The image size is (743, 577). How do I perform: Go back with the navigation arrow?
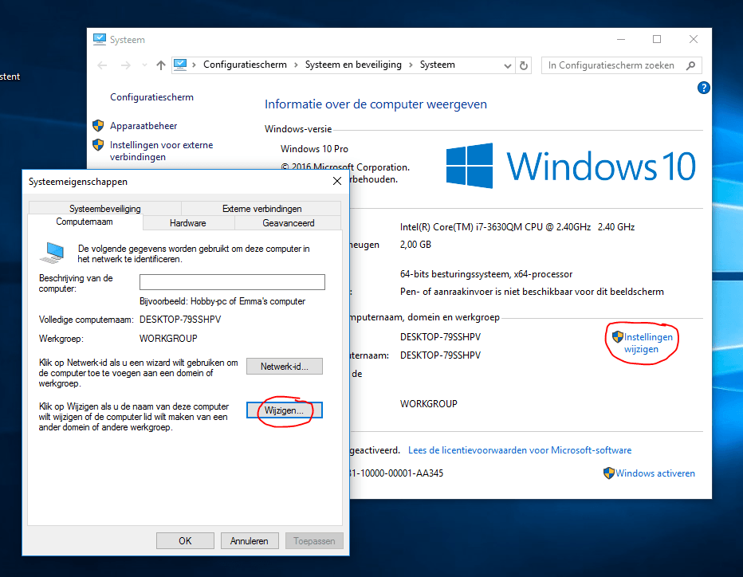[102, 65]
